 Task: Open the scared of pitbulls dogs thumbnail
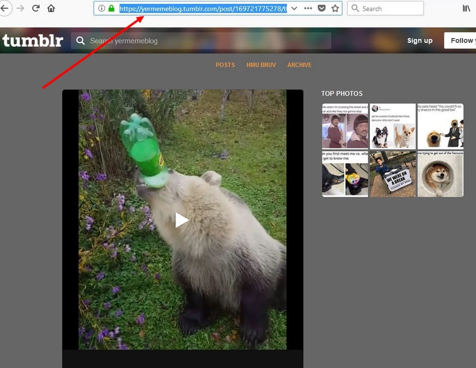pyautogui.click(x=393, y=126)
